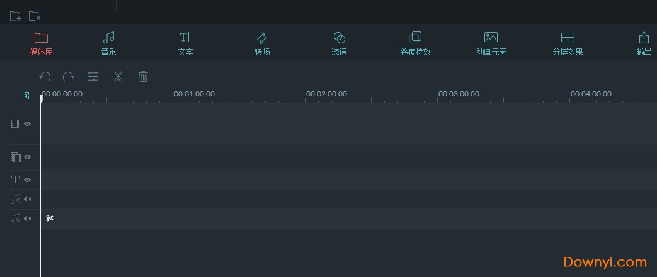Open the 转场 transitions tab

pyautogui.click(x=262, y=43)
